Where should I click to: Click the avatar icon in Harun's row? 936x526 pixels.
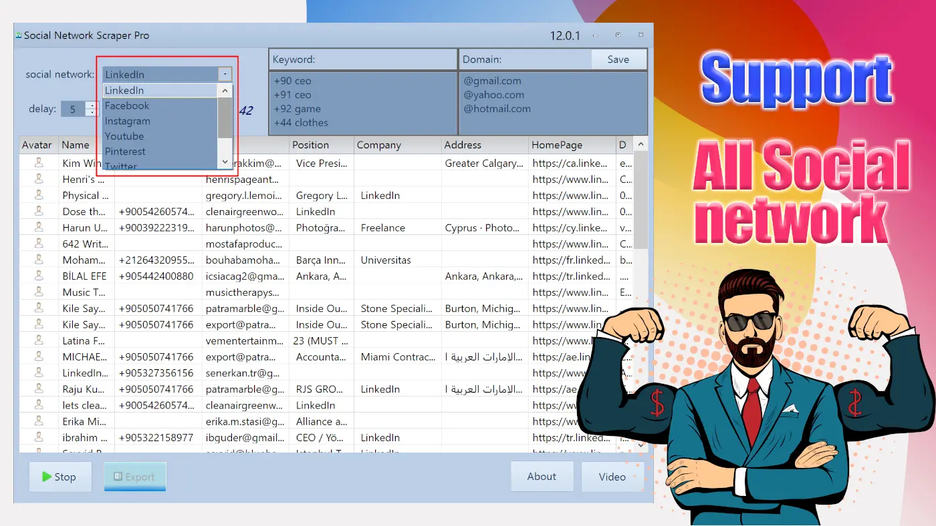(39, 228)
